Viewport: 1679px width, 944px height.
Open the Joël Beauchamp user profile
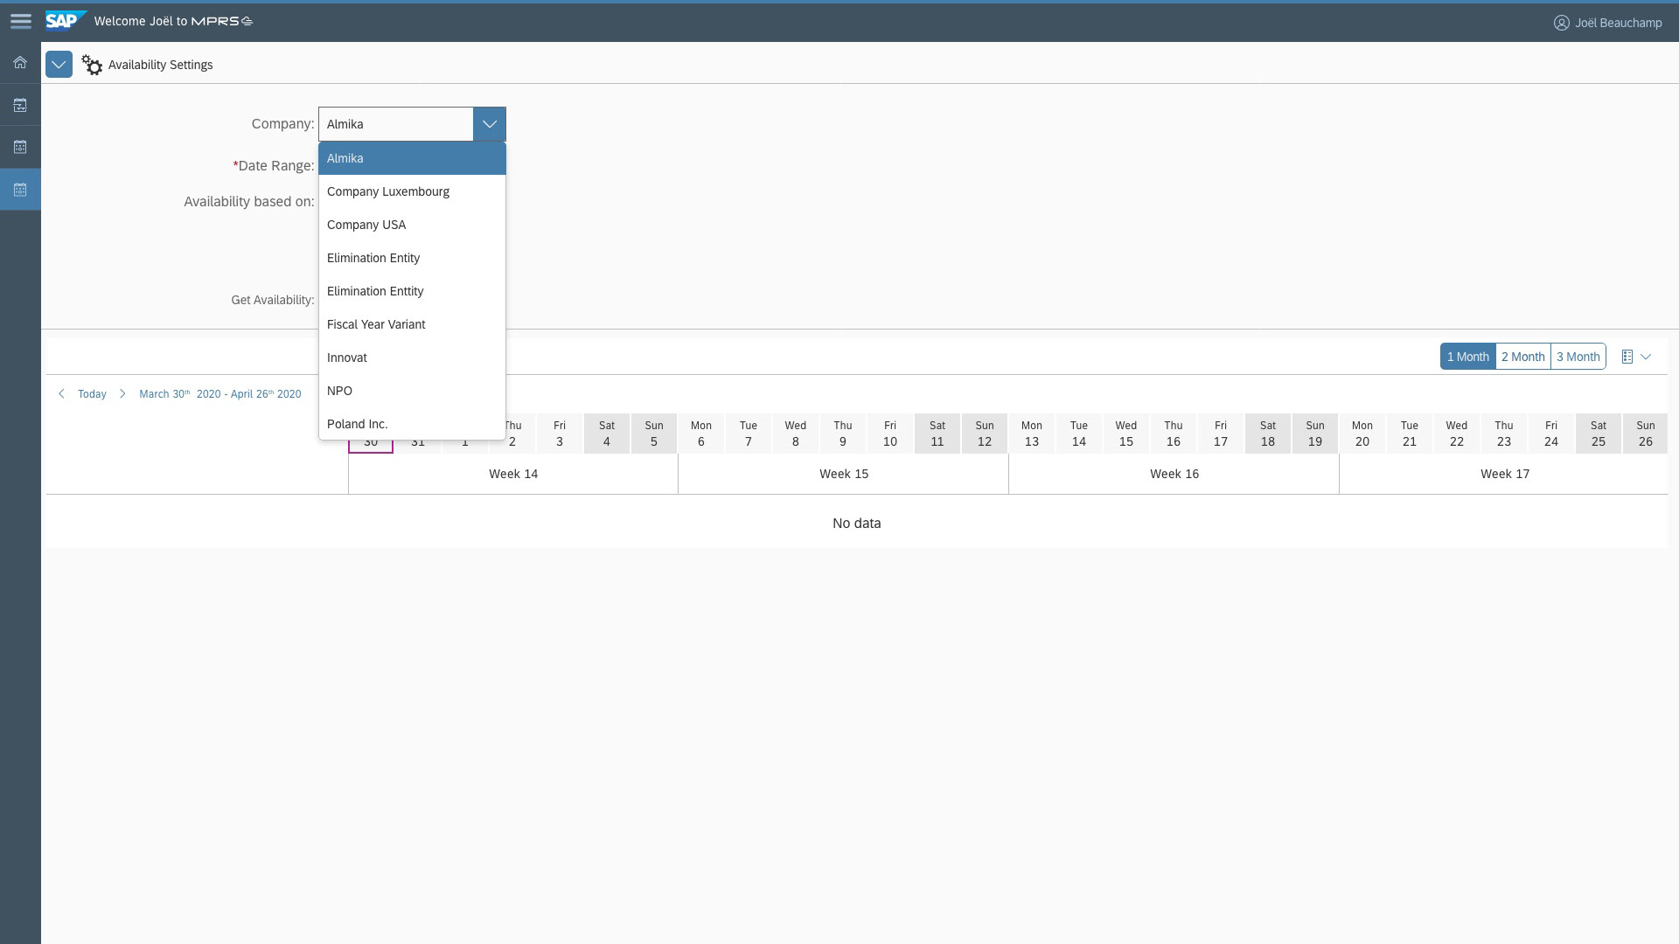[1607, 23]
